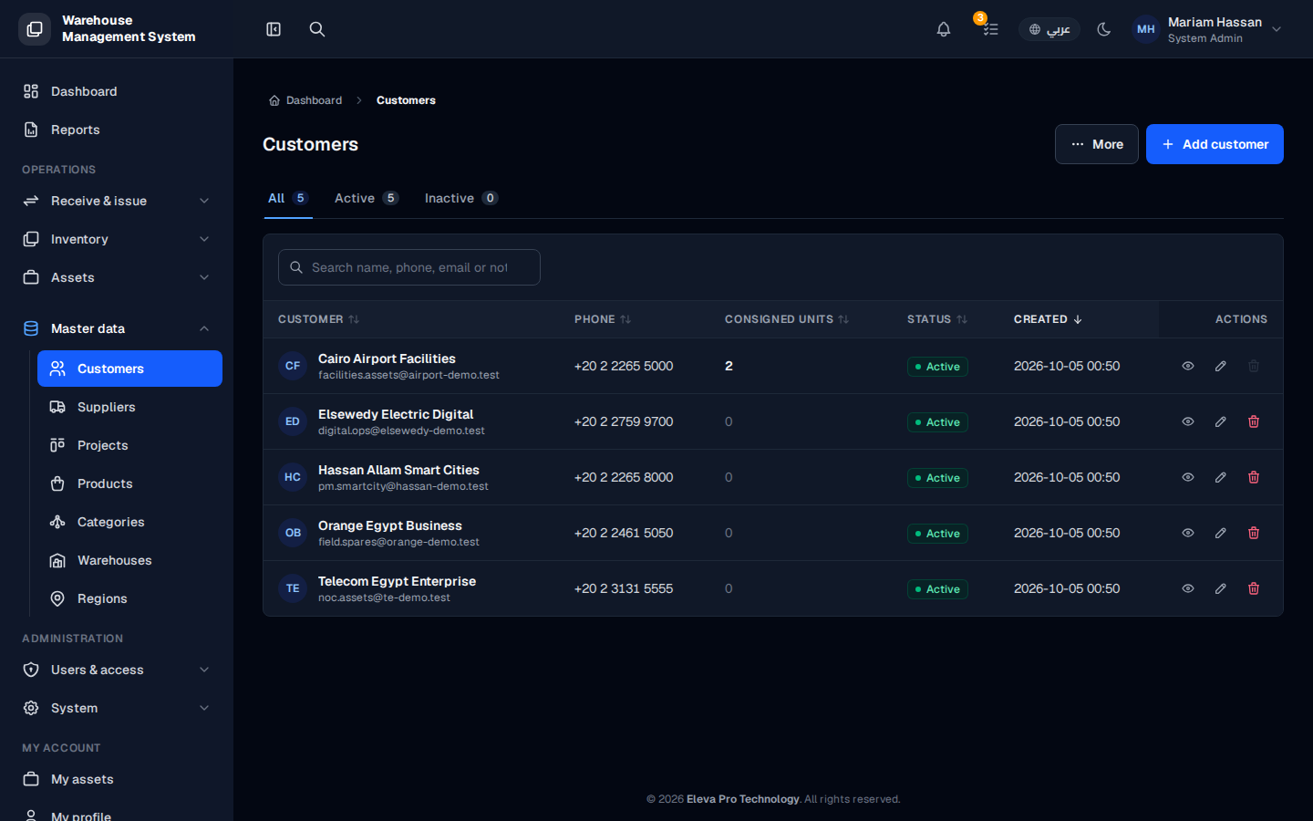1313x821 pixels.
Task: View Hassan Allam Smart Cities details
Action: coord(1188,477)
